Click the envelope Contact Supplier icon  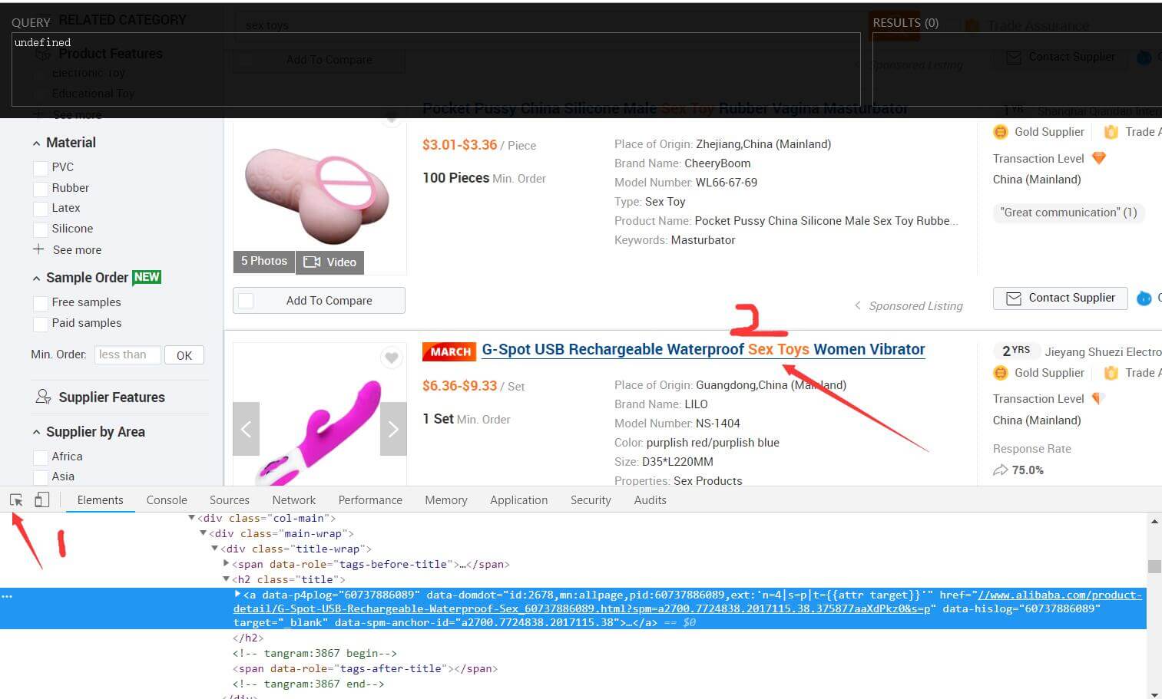(1013, 298)
